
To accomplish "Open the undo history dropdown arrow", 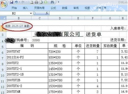I will click(x=19, y=2).
